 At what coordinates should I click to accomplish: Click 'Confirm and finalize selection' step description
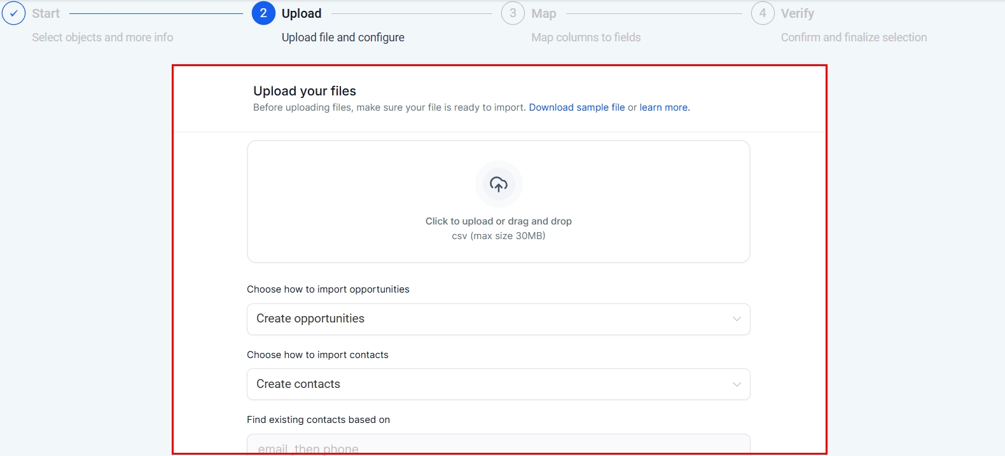click(854, 38)
